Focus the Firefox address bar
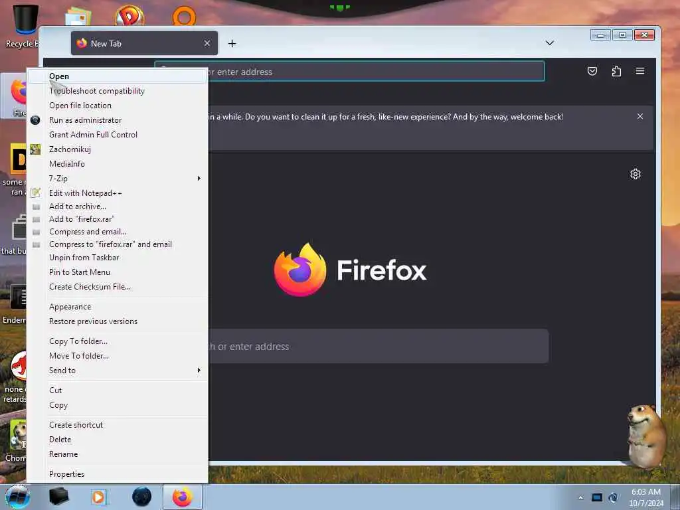The width and height of the screenshot is (680, 510). click(349, 72)
